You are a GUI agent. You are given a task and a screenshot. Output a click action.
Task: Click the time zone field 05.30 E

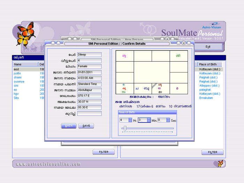[90, 107]
